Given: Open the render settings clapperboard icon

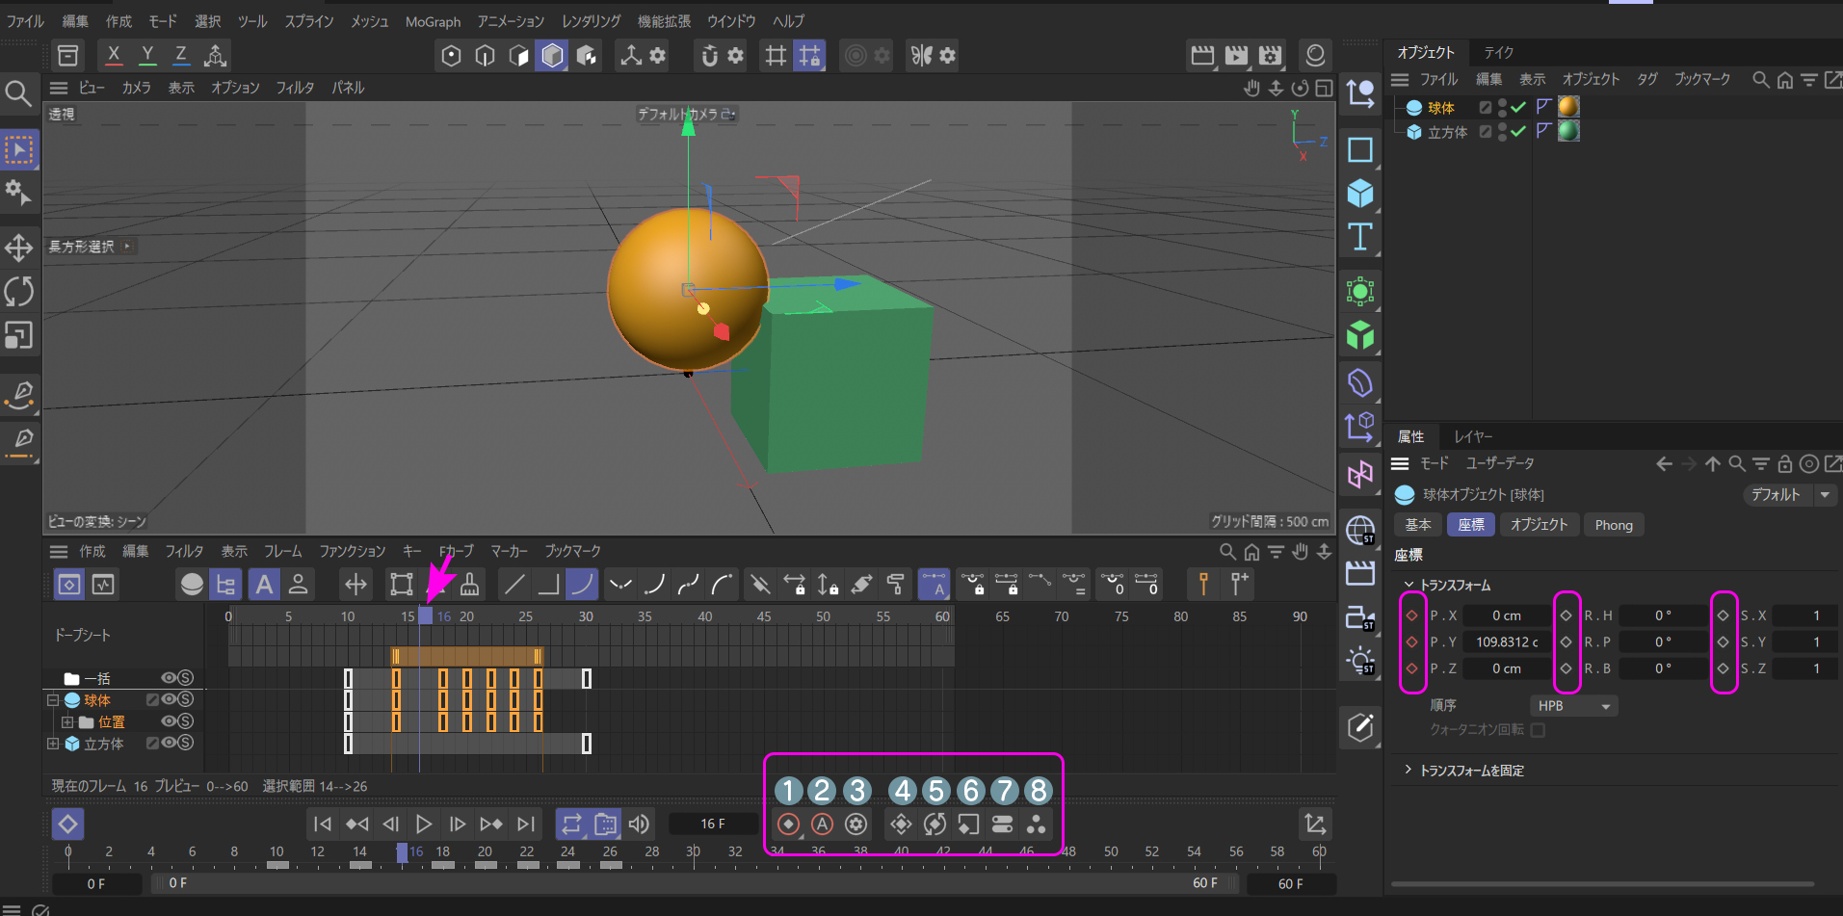Looking at the screenshot, I should pyautogui.click(x=1270, y=56).
